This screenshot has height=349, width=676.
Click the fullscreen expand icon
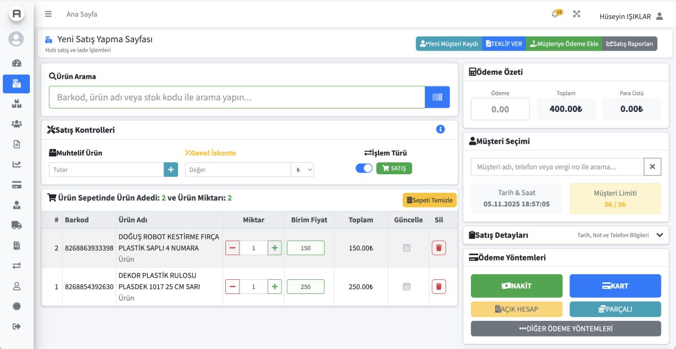click(576, 15)
